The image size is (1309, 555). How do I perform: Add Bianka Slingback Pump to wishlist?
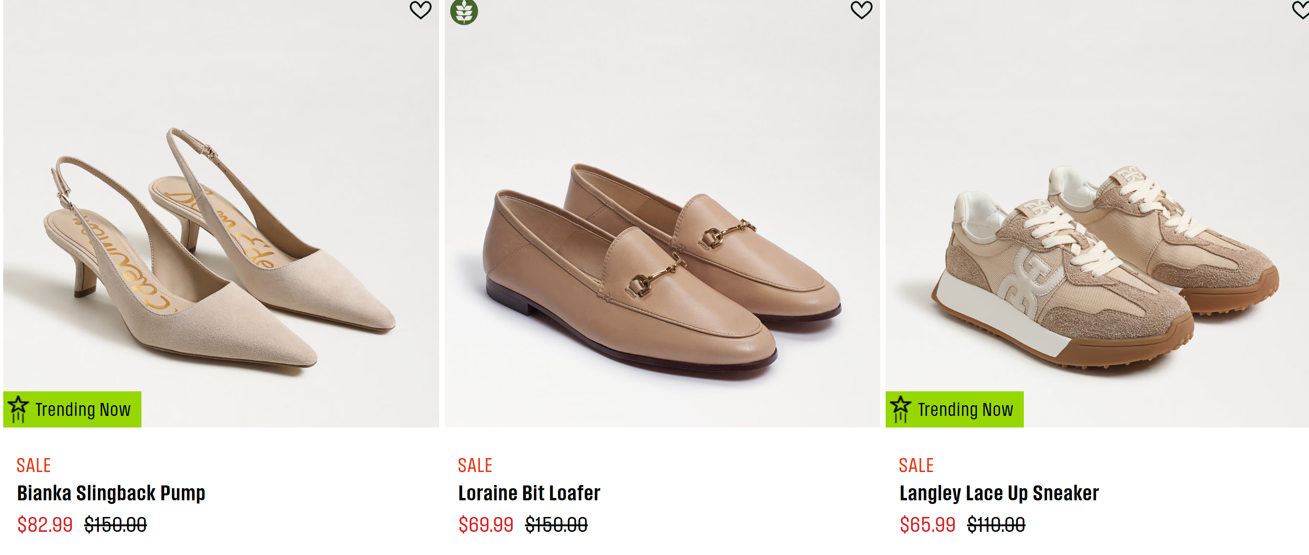pyautogui.click(x=420, y=9)
